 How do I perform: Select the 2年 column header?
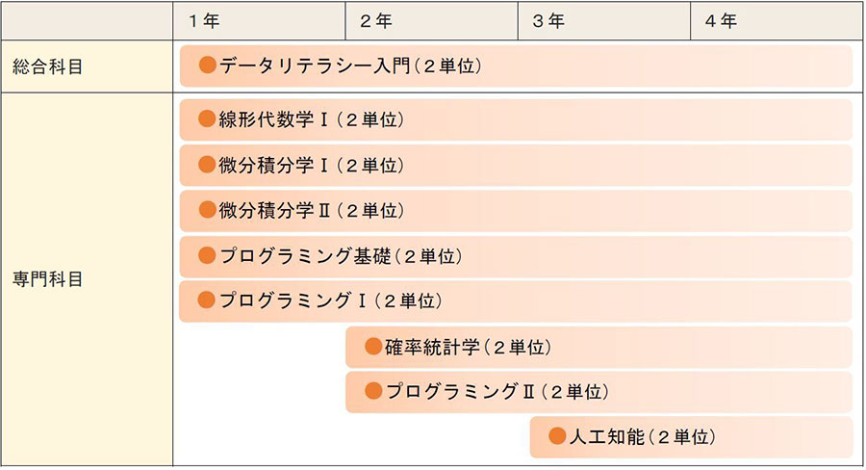click(431, 21)
